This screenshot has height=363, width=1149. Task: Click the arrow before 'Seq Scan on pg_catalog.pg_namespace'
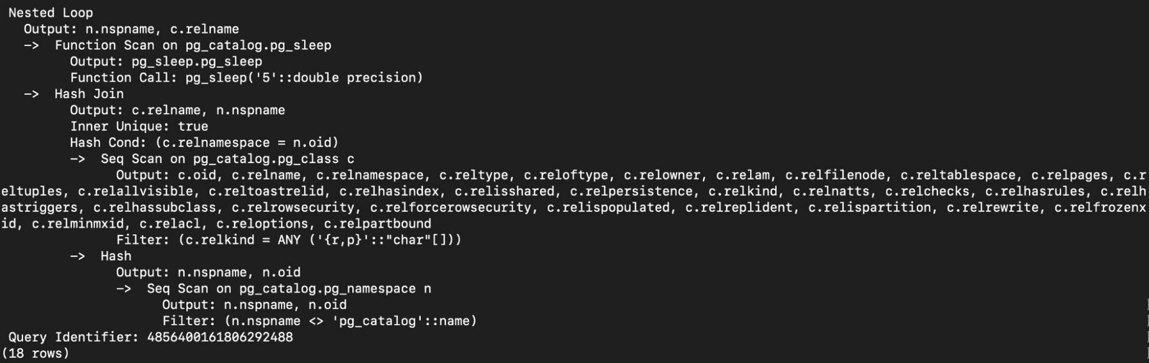pyautogui.click(x=124, y=289)
